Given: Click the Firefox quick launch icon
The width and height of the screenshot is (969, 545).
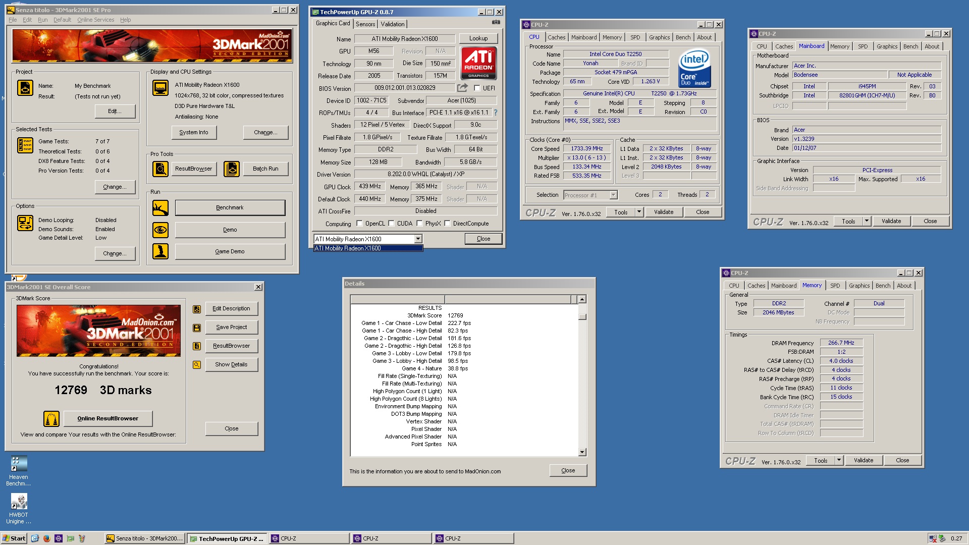Looking at the screenshot, I should point(47,538).
